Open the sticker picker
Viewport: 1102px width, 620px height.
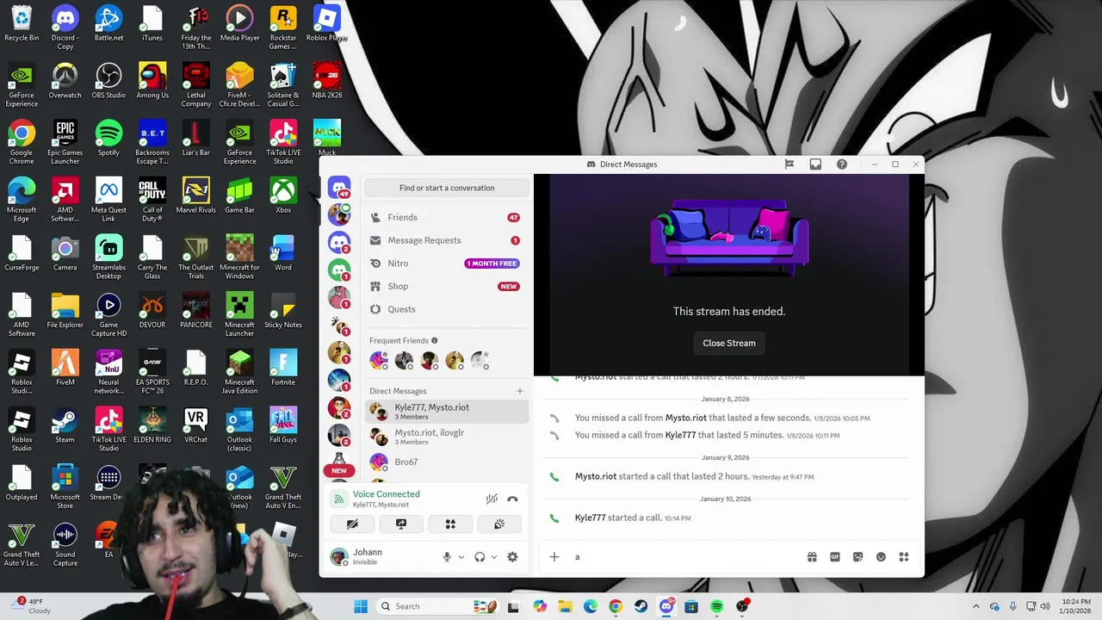pos(857,557)
